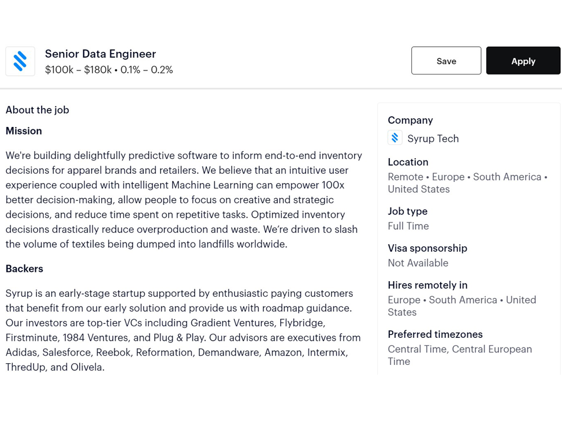Image resolution: width=562 pixels, height=429 pixels.
Task: Click the Not Available visa sponsorship value
Action: click(418, 263)
